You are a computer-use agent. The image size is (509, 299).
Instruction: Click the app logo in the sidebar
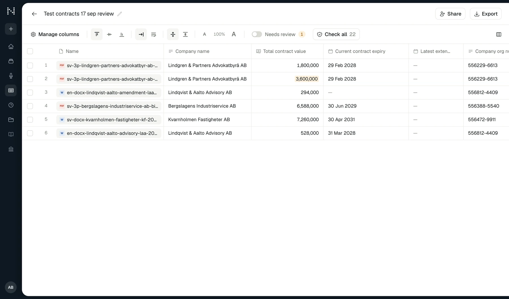[x=11, y=11]
